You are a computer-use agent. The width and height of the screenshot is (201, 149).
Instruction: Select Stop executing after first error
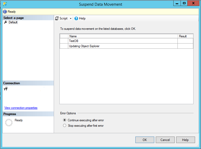(65, 126)
